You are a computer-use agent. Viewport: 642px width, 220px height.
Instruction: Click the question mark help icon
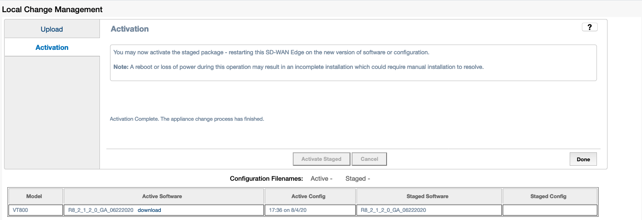(x=590, y=27)
